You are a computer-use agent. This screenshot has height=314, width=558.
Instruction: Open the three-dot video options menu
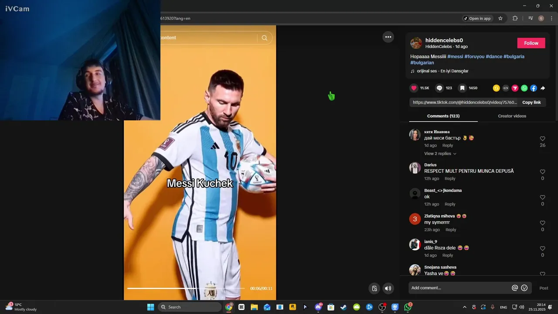point(388,37)
